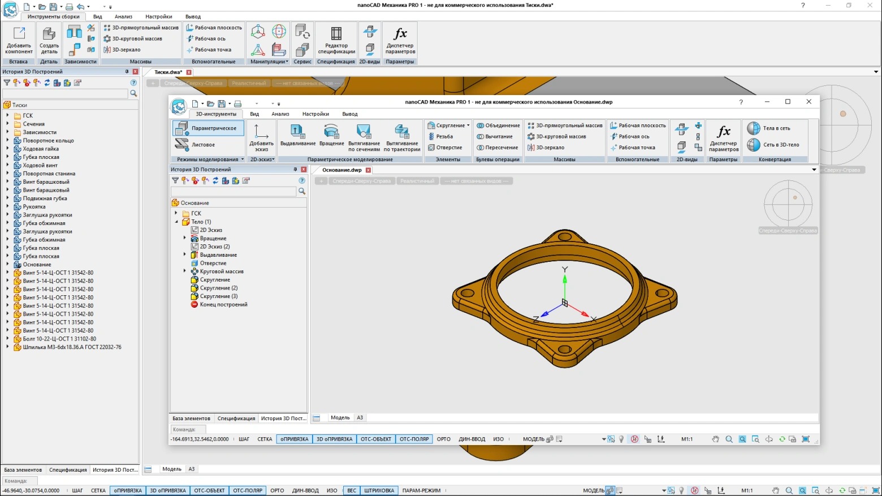The width and height of the screenshot is (882, 496).
Task: Click the Вычитание boolean operation button
Action: coord(494,136)
